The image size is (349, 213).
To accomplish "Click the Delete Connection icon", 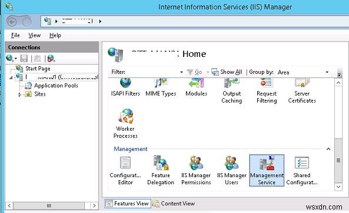I will click(x=51, y=58).
